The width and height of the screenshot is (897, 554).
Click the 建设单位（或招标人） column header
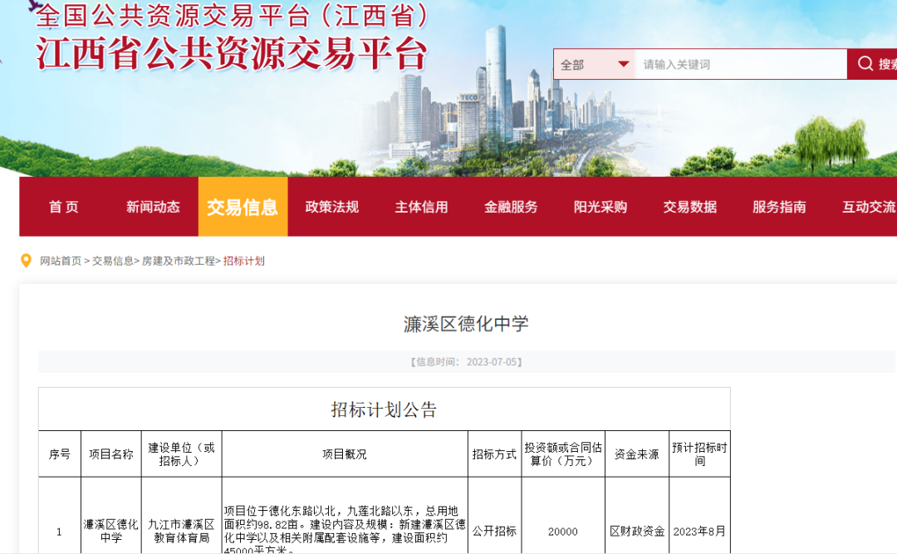coord(181,454)
